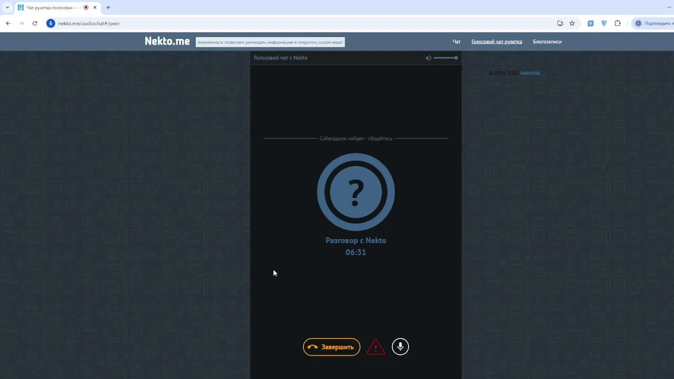Screen dimensions: 674x379
Task: Click the microphone permission icon in address bar
Action: pos(51,23)
